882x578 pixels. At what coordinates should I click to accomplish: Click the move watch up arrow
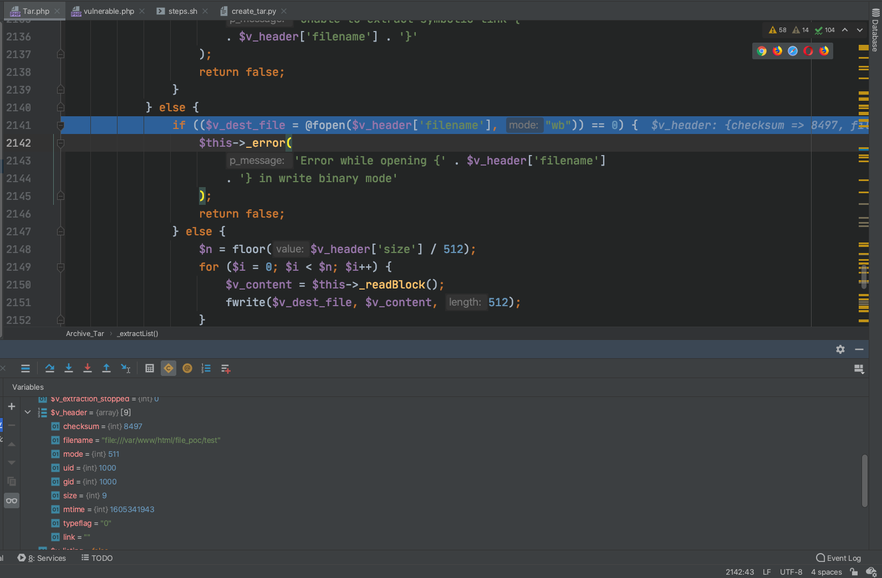pos(12,444)
